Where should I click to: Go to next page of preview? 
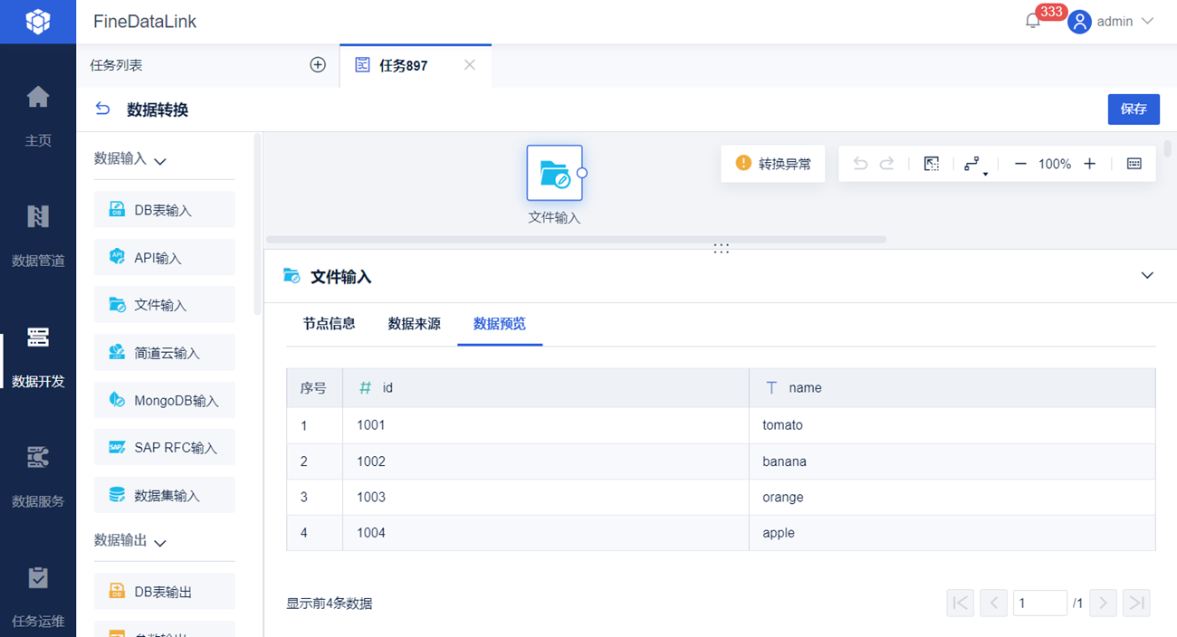point(1103,603)
